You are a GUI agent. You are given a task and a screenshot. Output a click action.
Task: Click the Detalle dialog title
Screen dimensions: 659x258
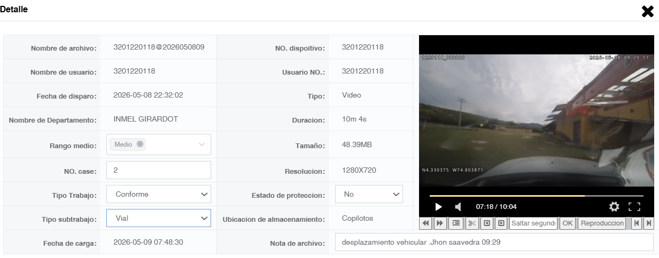[x=14, y=9]
